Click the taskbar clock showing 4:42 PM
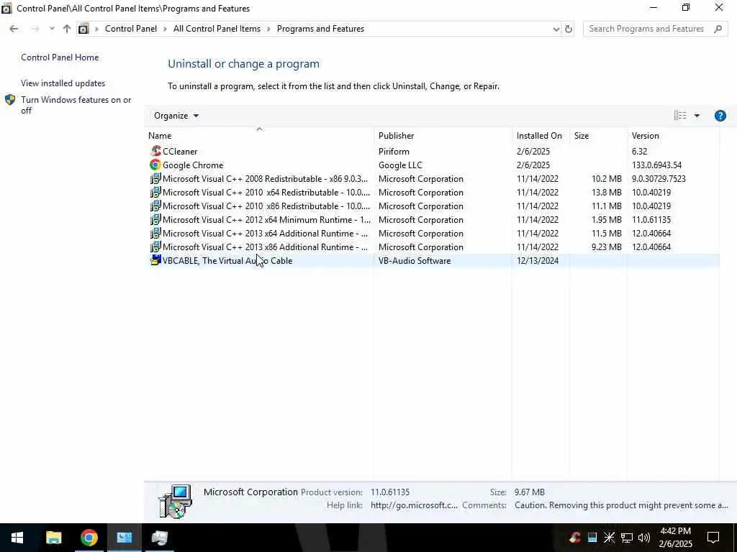 coord(675,538)
